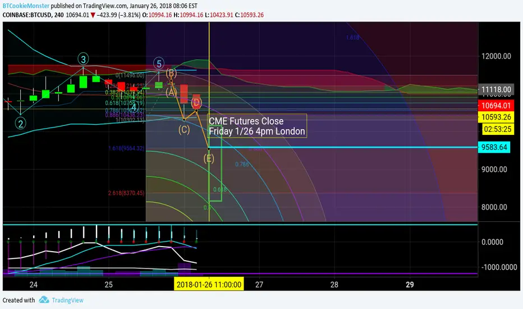
Task: Click the 2018-01-26 11:00:00 time label
Action: (x=209, y=285)
